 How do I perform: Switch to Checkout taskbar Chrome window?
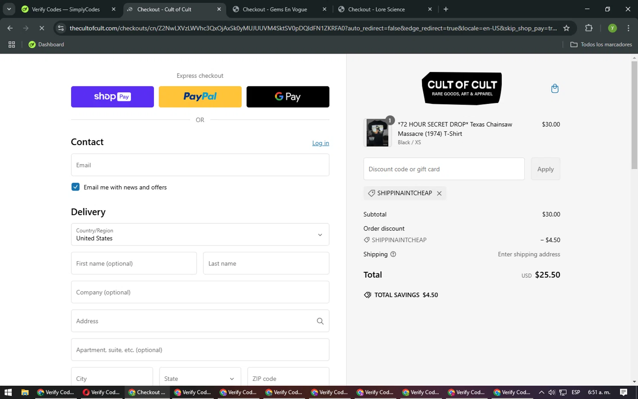(147, 392)
